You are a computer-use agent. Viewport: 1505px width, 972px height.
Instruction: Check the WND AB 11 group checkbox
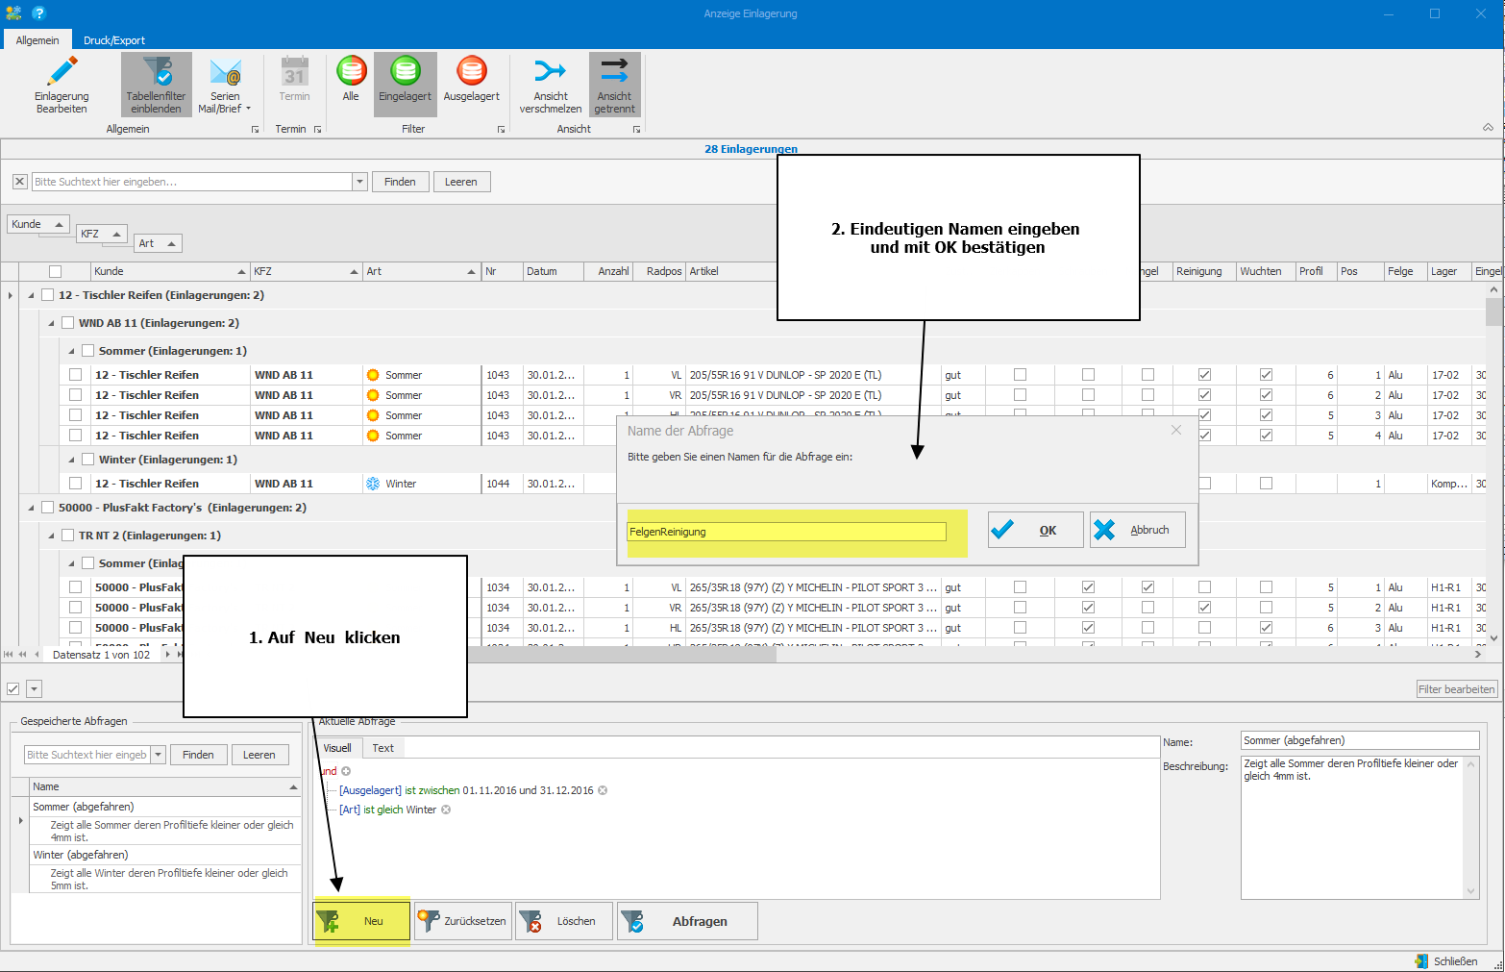[x=67, y=323]
